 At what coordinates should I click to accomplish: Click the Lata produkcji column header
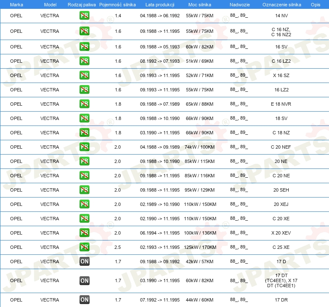160,5
